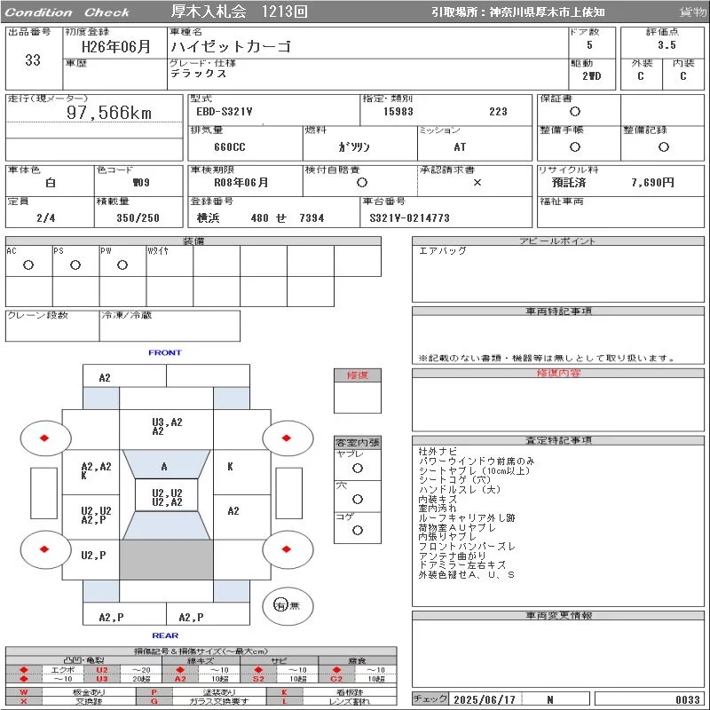
Task: Click the 預託済 recycle status
Action: (x=569, y=183)
